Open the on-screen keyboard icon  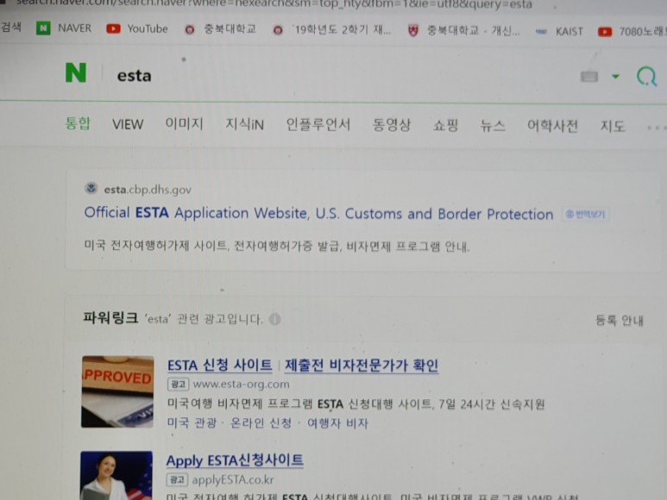pos(589,77)
